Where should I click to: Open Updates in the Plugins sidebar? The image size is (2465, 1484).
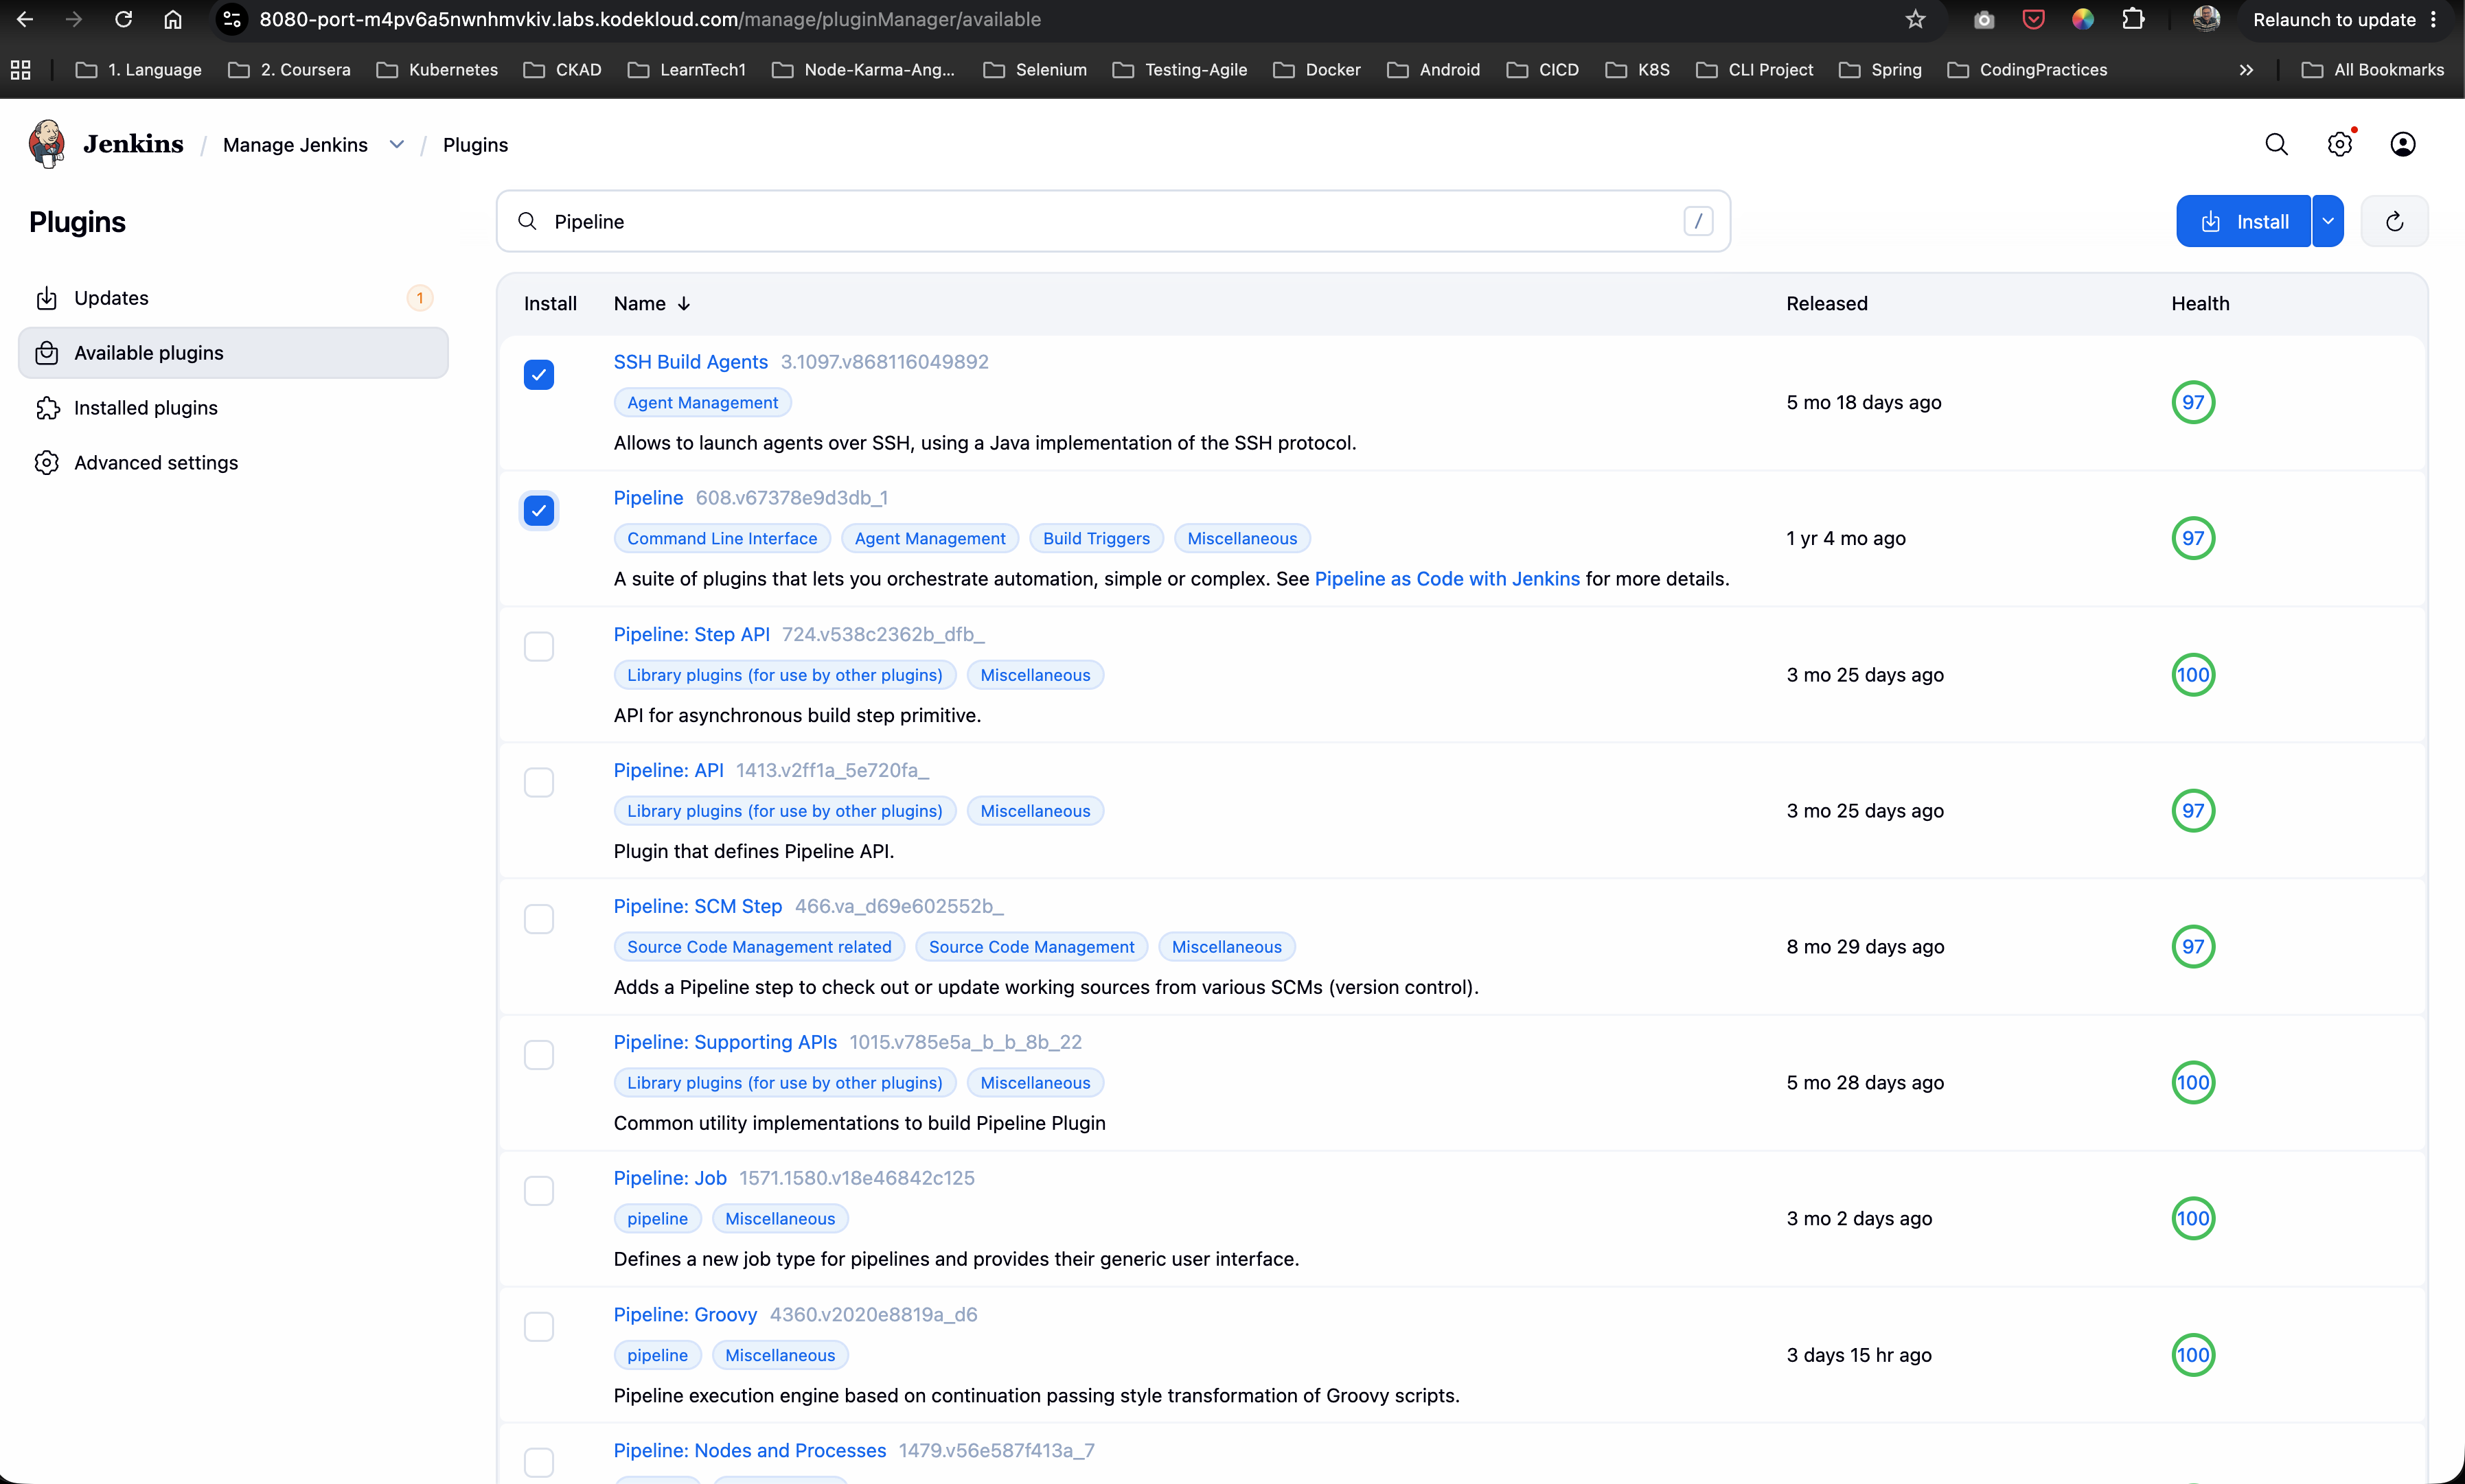click(233, 298)
